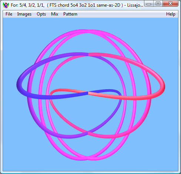
Task: Click the center crossing of blue and red curves
Action: pyautogui.click(x=88, y=93)
